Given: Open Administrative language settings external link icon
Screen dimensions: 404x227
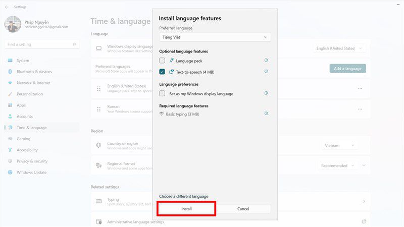Looking at the screenshot, I should coord(364,221).
